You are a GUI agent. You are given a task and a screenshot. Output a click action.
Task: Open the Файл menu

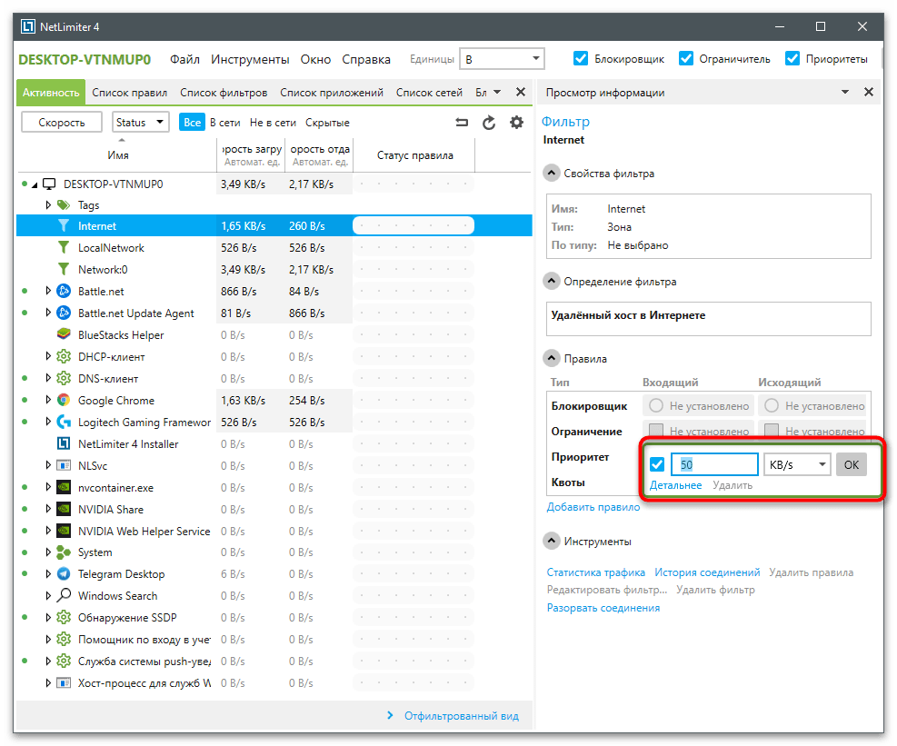pyautogui.click(x=184, y=59)
